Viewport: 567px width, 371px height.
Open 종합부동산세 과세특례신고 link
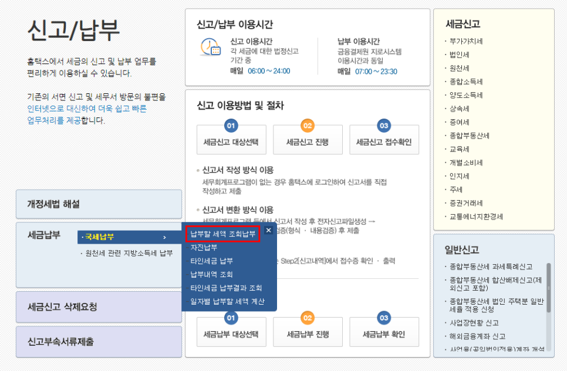click(x=491, y=267)
